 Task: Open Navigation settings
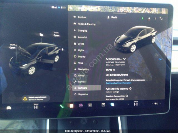(x=81, y=69)
